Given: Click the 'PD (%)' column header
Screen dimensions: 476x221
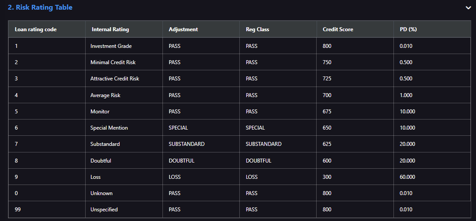Looking at the screenshot, I should point(432,29).
